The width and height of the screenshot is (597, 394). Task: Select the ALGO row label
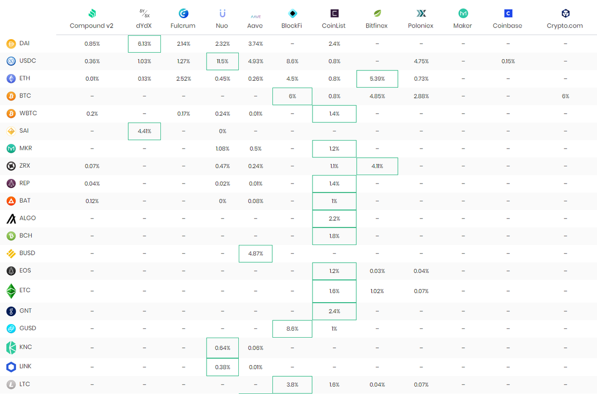click(28, 218)
